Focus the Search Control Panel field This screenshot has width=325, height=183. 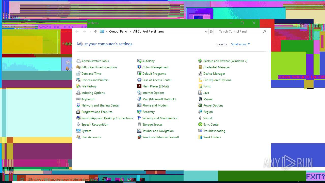click(242, 32)
